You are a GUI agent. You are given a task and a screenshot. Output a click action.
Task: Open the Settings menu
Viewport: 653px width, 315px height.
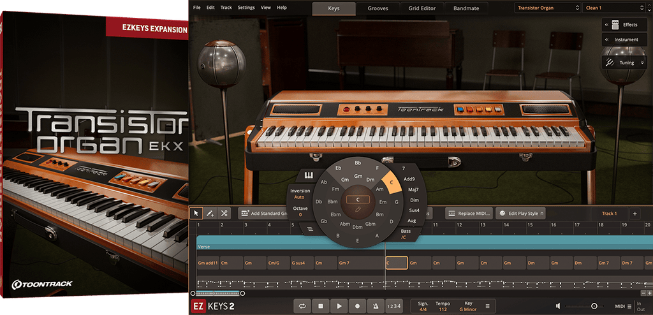246,8
